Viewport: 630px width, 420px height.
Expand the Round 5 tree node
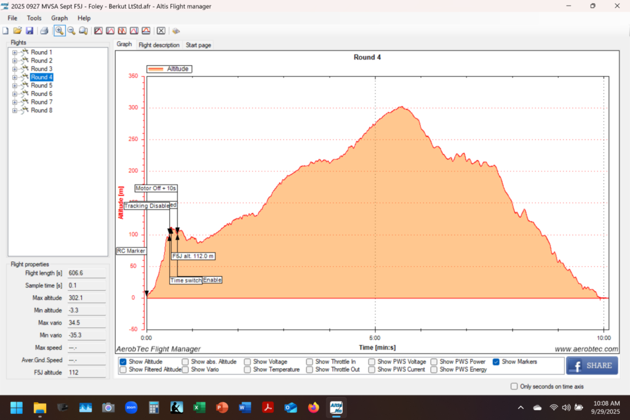[x=14, y=85]
